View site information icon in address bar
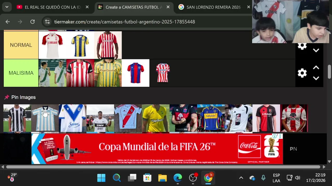The width and height of the screenshot is (332, 186). click(47, 22)
